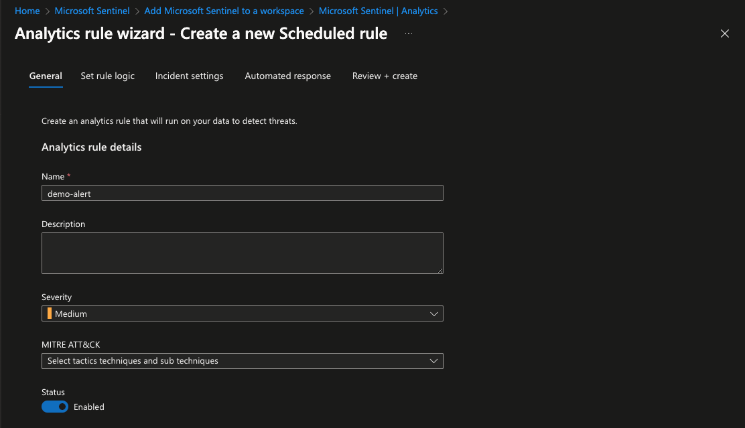Viewport: 745px width, 428px height.
Task: Navigate to Home breadcrumb link
Action: pos(27,11)
